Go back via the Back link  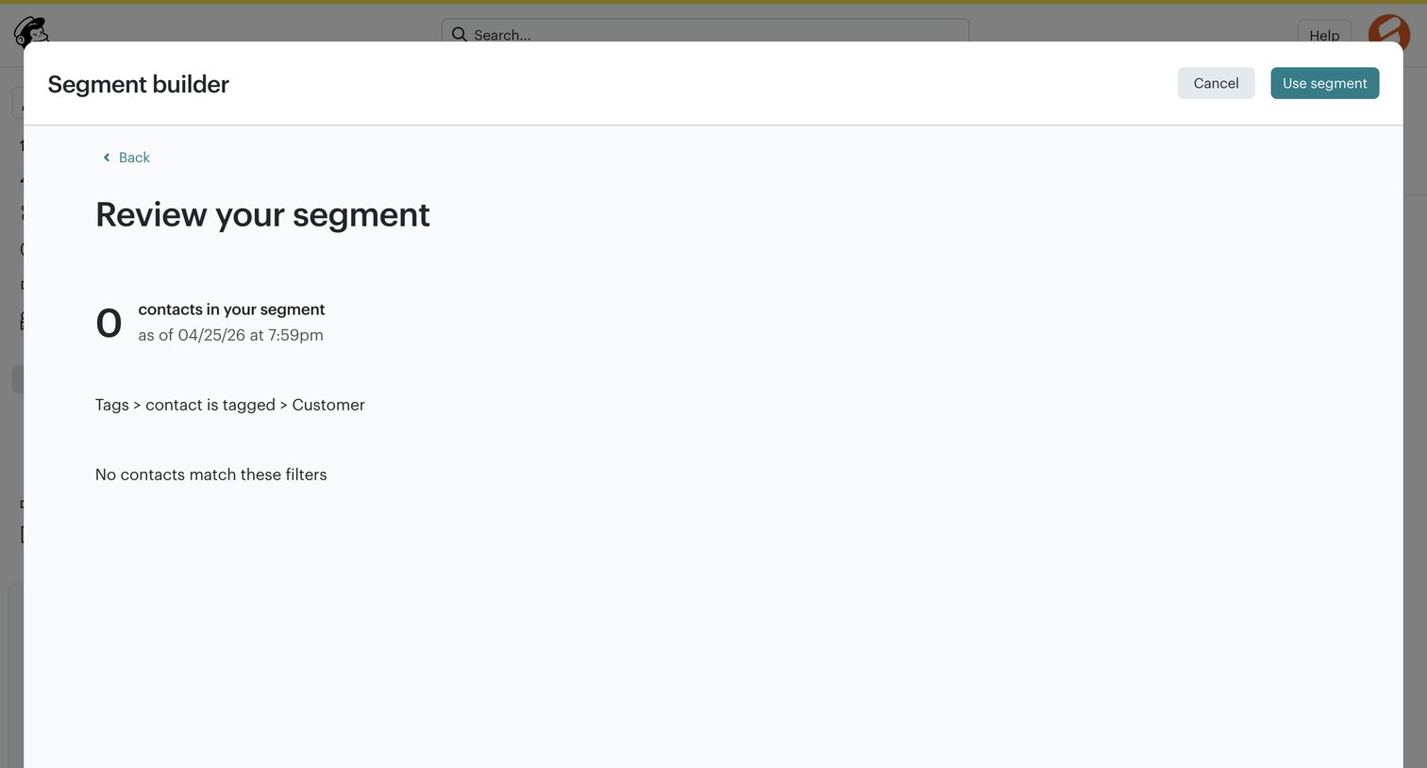pos(126,158)
